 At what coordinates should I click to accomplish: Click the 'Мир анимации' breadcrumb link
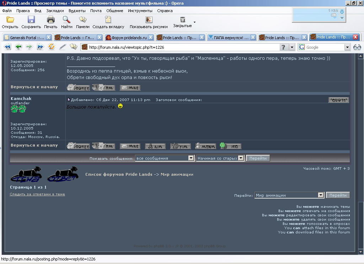pos(177,175)
